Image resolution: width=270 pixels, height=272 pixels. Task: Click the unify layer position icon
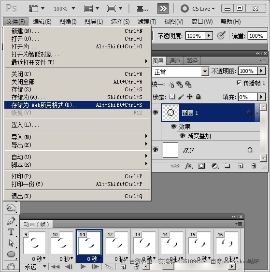(171, 85)
